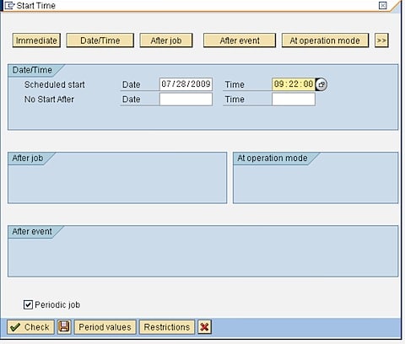Open the time value help icon
Image resolution: width=405 pixels, height=344 pixels.
(321, 84)
